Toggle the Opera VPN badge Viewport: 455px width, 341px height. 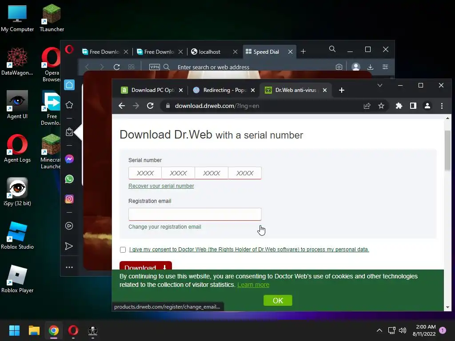pos(154,67)
